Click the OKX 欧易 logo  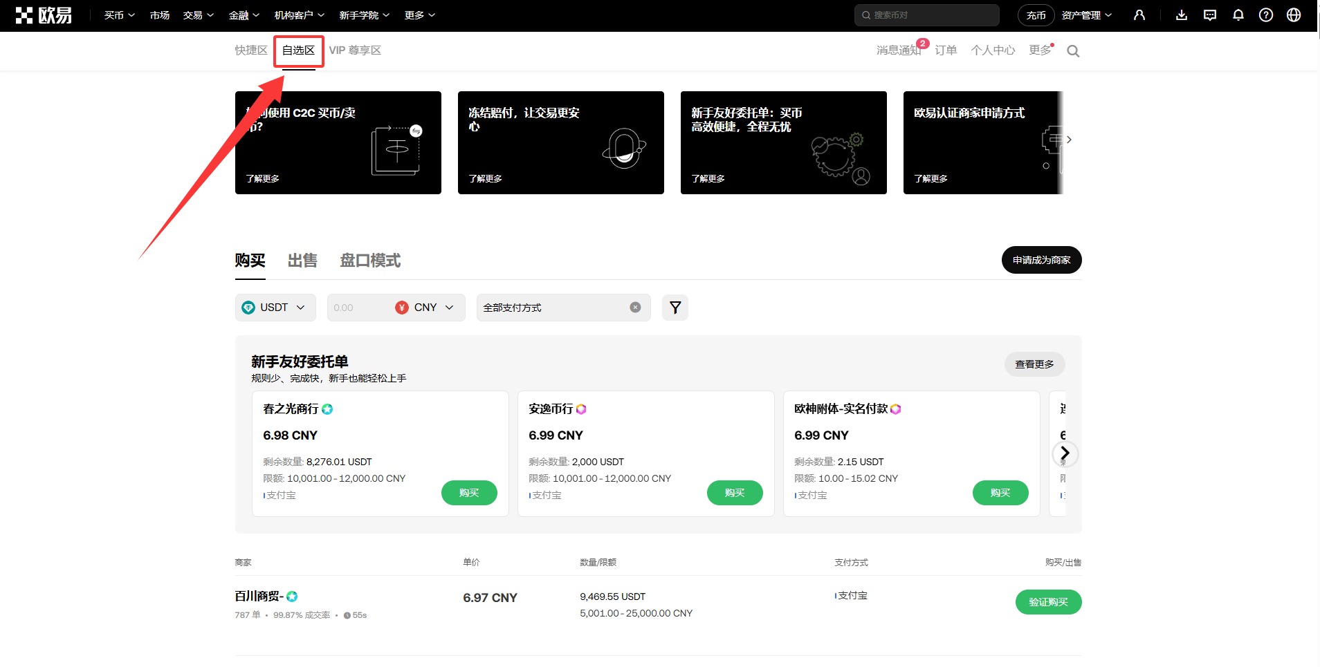pos(44,15)
